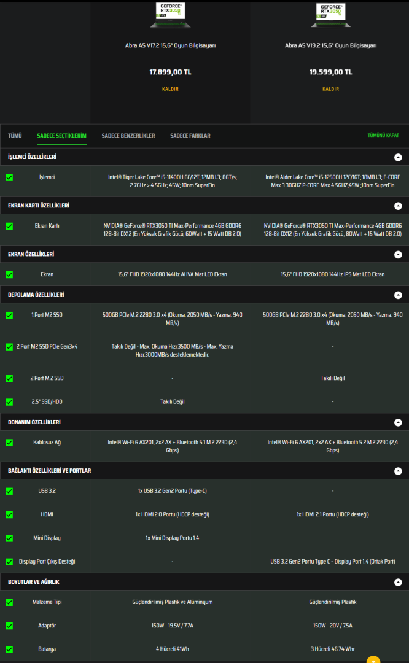Screen dimensions: 409x663
Task: Uncheck 2.Port M2 SSD PCIe Gen3x4 checkbox
Action: 9,347
